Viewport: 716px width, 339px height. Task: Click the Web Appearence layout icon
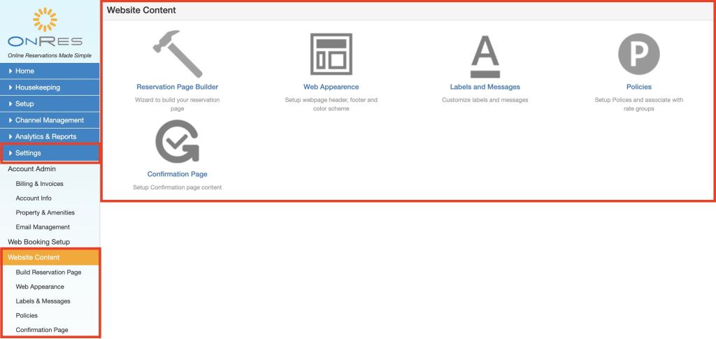331,54
